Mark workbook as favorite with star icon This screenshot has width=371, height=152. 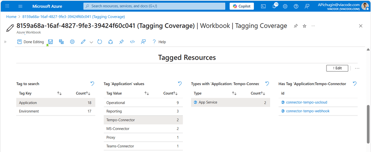[304, 26]
